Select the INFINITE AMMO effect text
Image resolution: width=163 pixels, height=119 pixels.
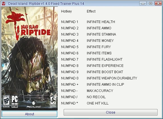(x=99, y=28)
